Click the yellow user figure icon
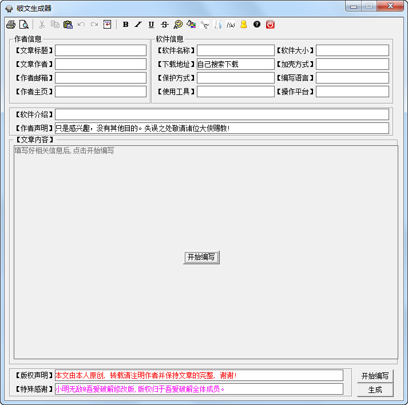 [x=244, y=25]
